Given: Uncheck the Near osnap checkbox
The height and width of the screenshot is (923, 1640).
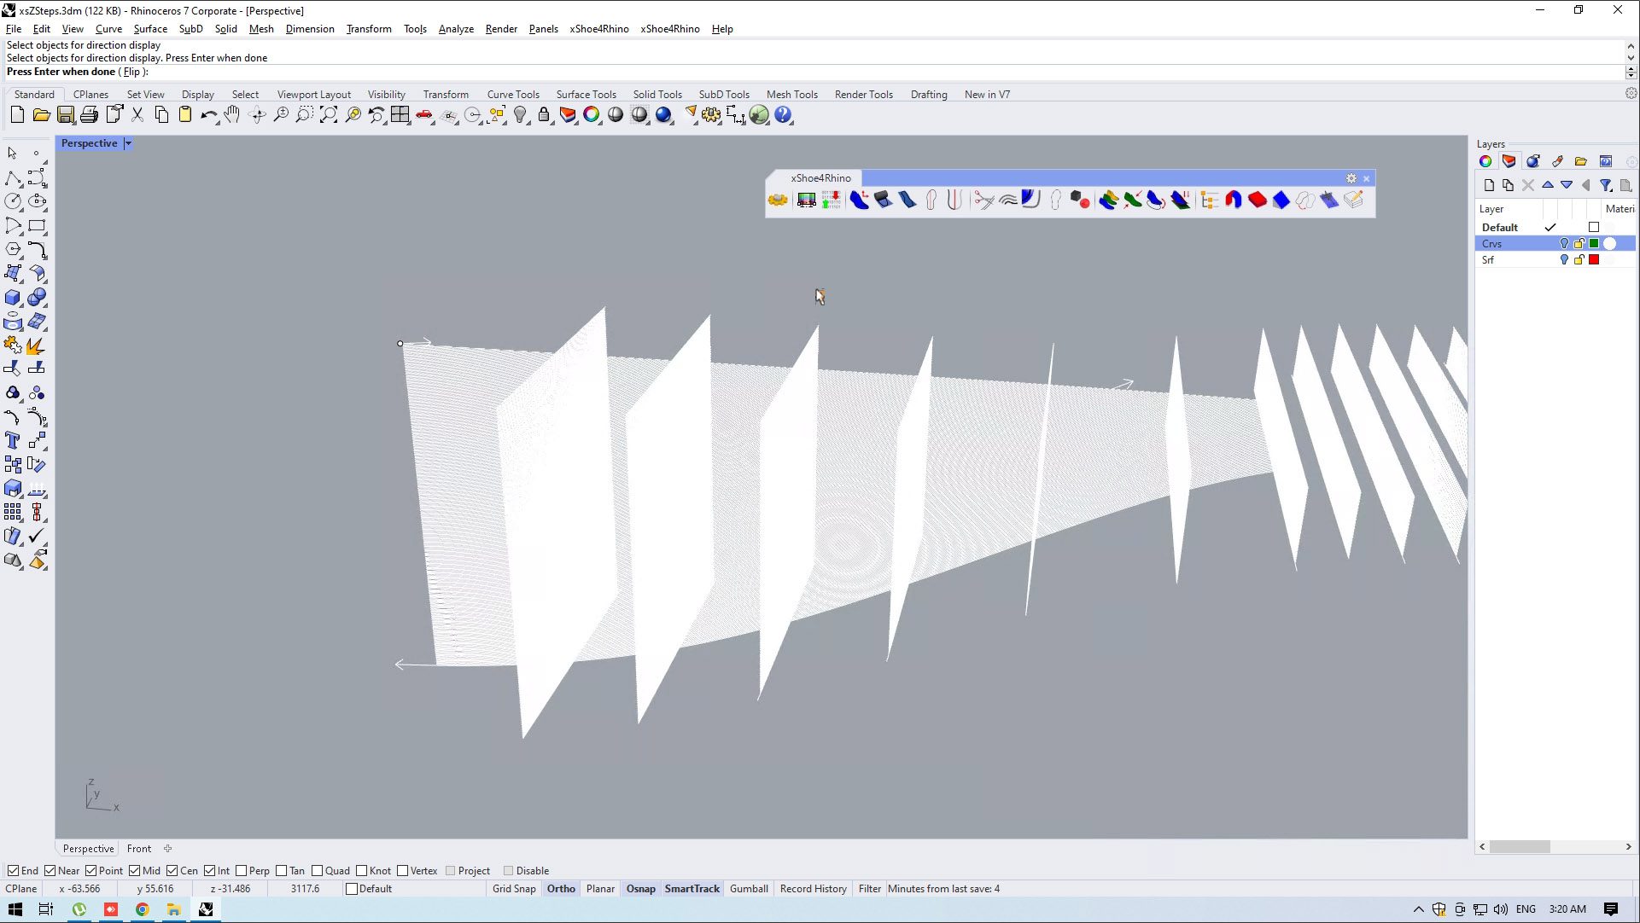Looking at the screenshot, I should coord(50,871).
